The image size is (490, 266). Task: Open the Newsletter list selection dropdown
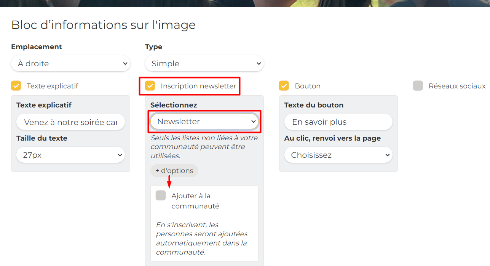click(204, 122)
